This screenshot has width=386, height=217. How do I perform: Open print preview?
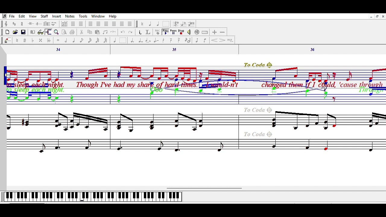click(x=64, y=32)
